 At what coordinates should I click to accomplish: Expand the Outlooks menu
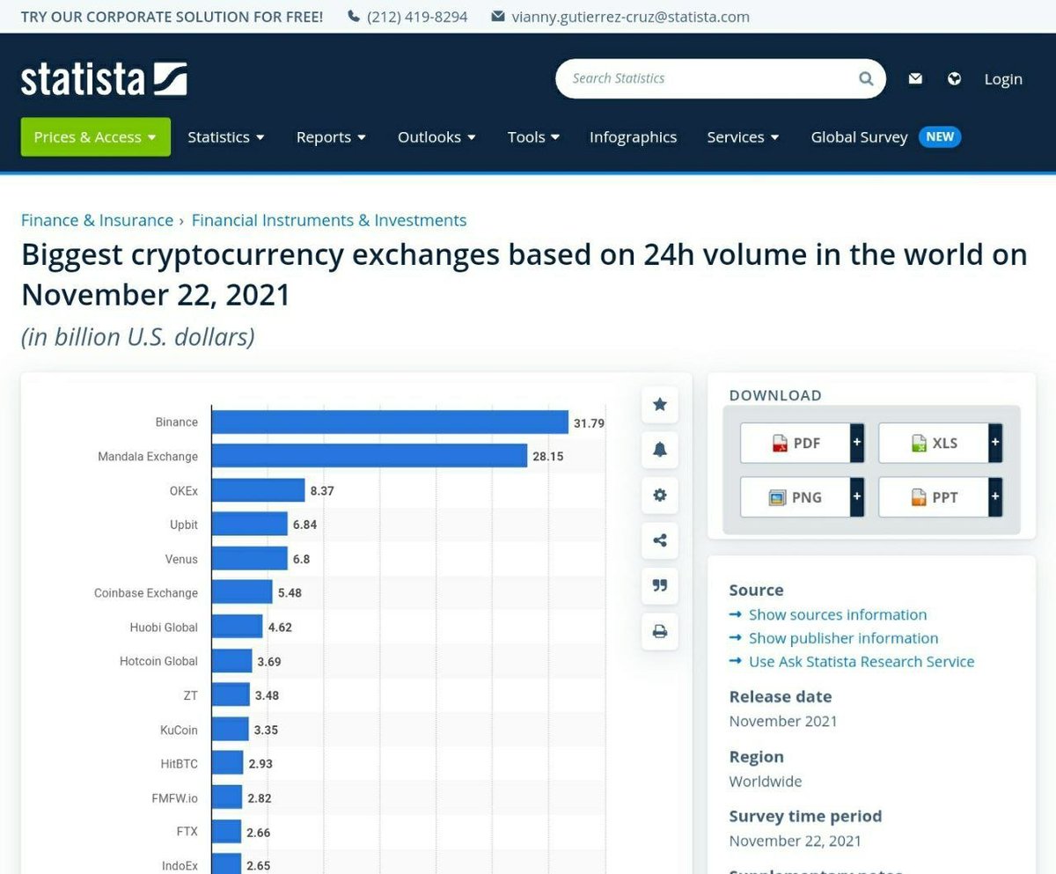[x=436, y=137]
